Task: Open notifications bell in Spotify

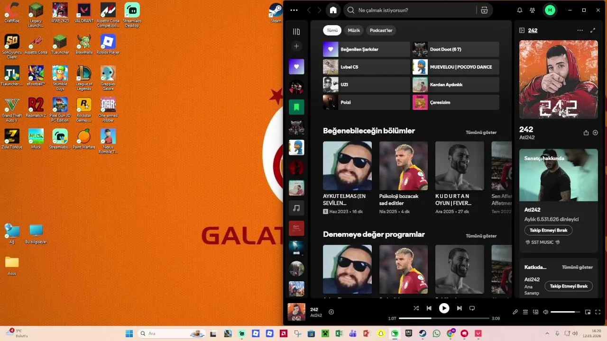Action: point(520,10)
